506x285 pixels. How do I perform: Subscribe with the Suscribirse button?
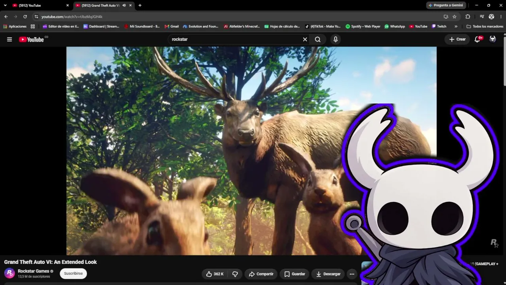click(74, 274)
